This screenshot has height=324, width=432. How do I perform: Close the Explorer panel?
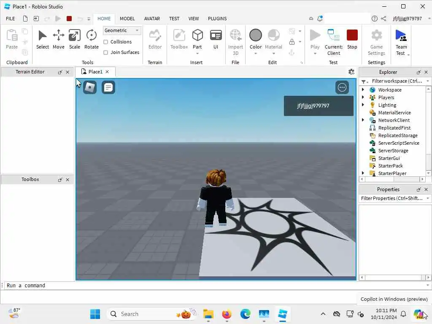click(426, 72)
